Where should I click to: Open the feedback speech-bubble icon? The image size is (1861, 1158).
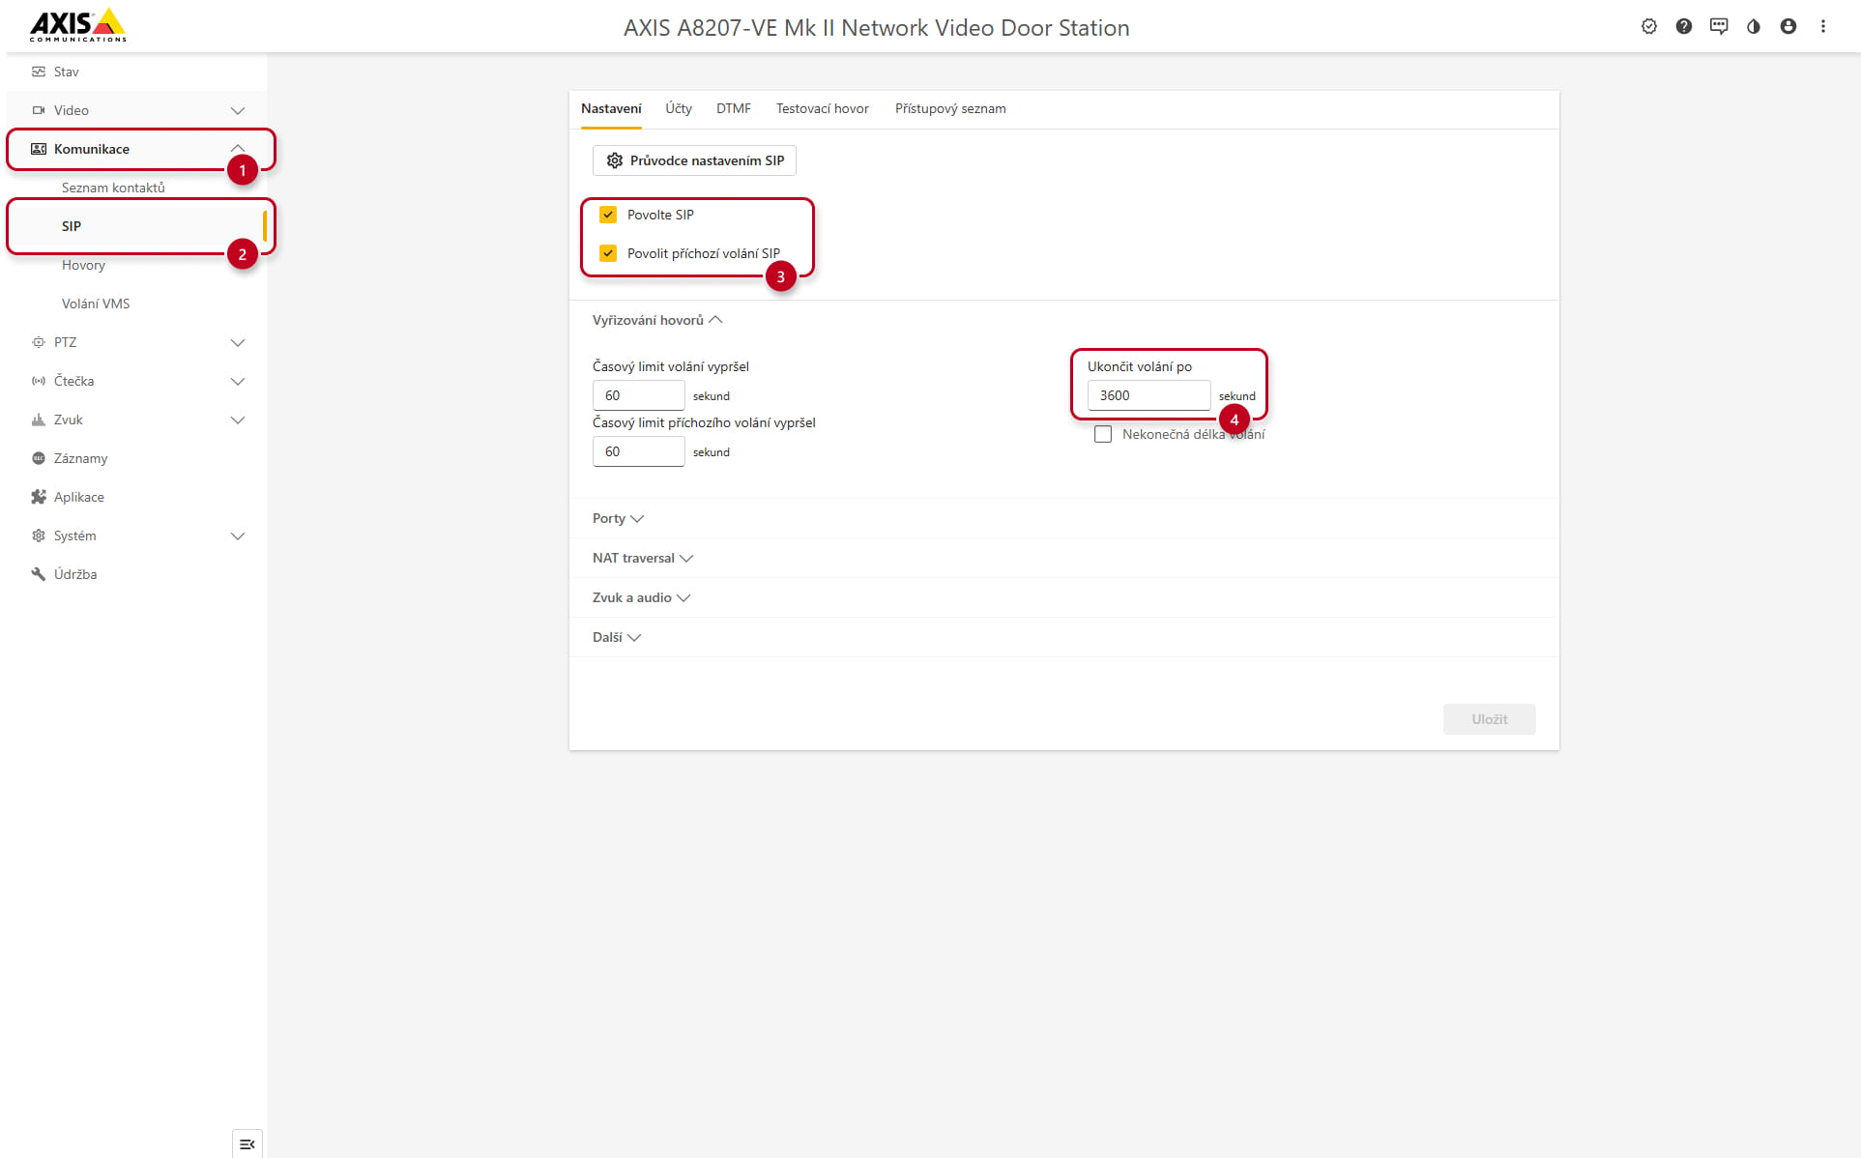point(1719,27)
